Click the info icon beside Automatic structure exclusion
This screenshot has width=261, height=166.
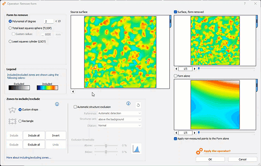pyautogui.click(x=128, y=103)
